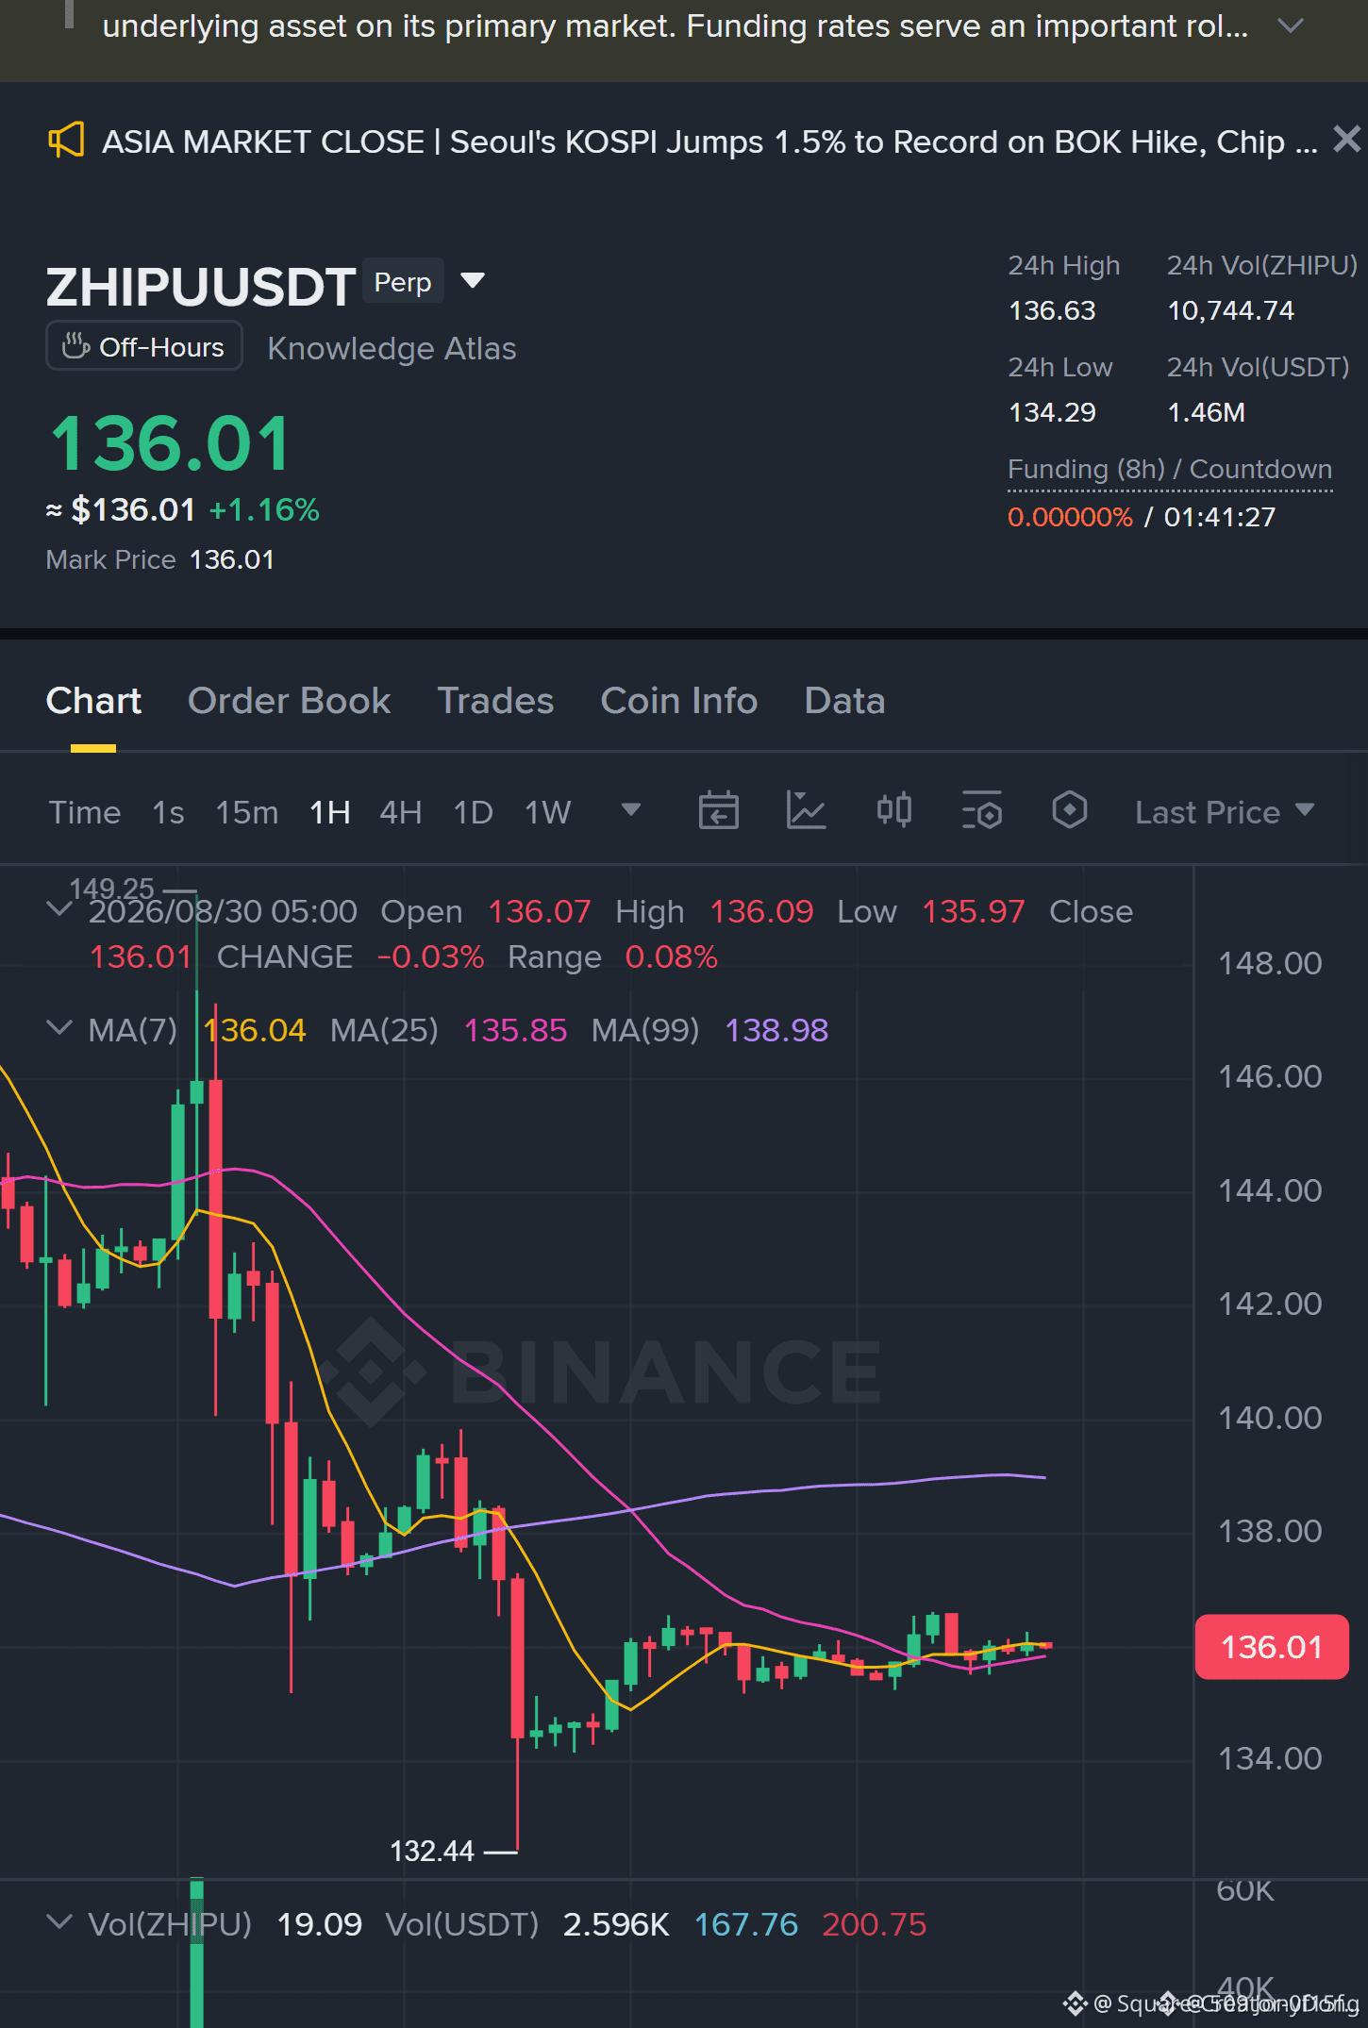Select the 1s interval
The image size is (1368, 2028).
[168, 812]
